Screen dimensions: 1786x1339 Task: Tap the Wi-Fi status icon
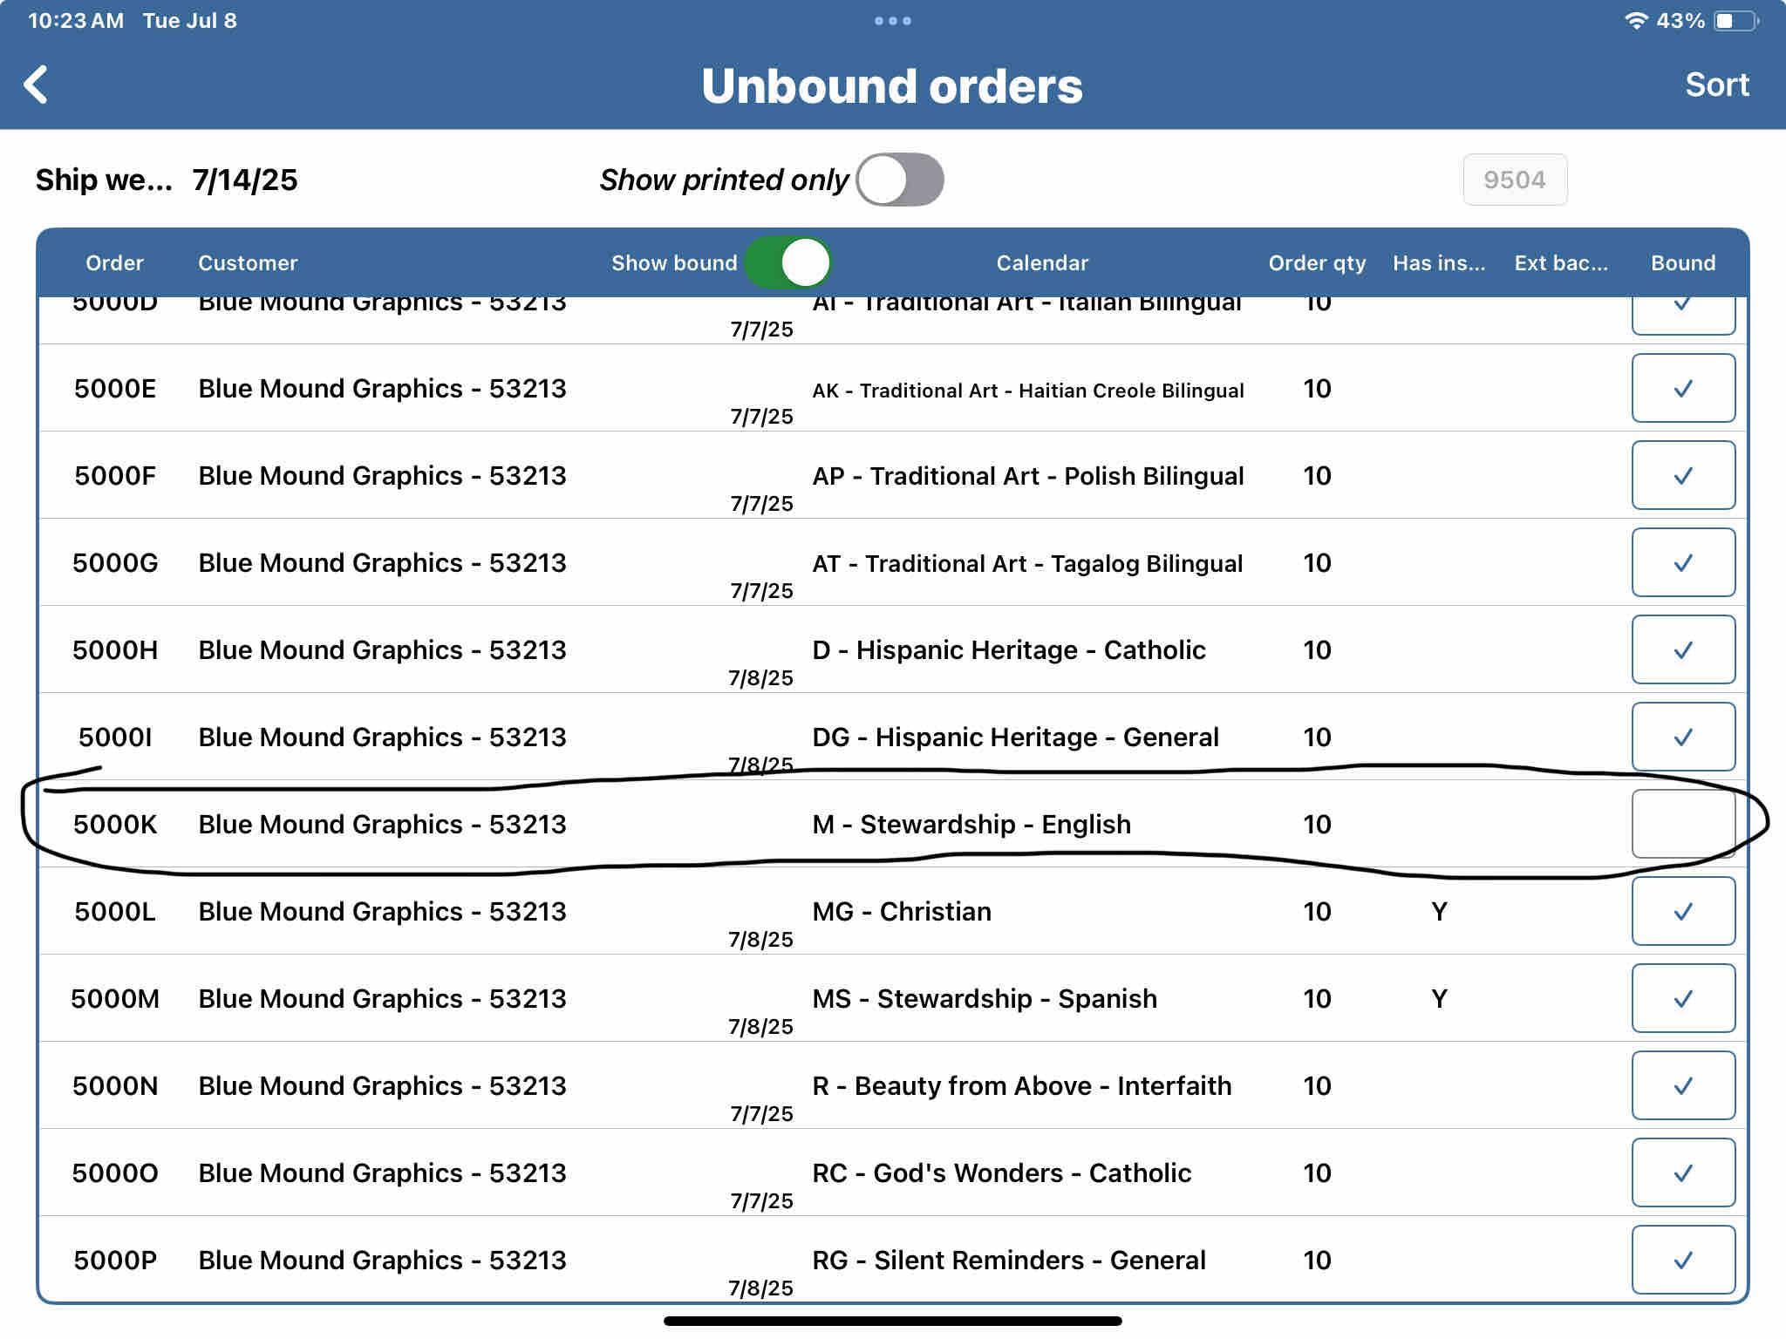coord(1635,21)
